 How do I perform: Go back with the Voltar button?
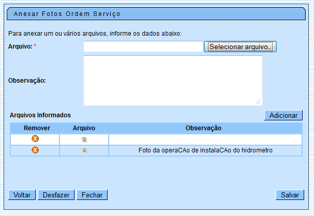coord(22,195)
